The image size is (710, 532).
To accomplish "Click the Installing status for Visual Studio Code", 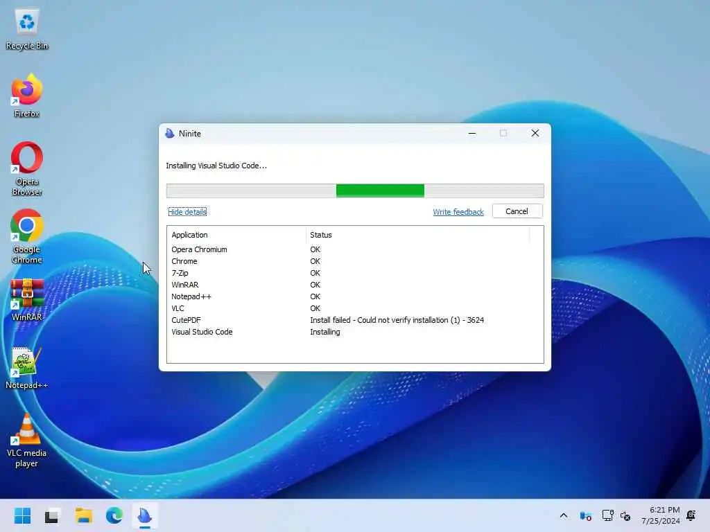I will coord(325,332).
